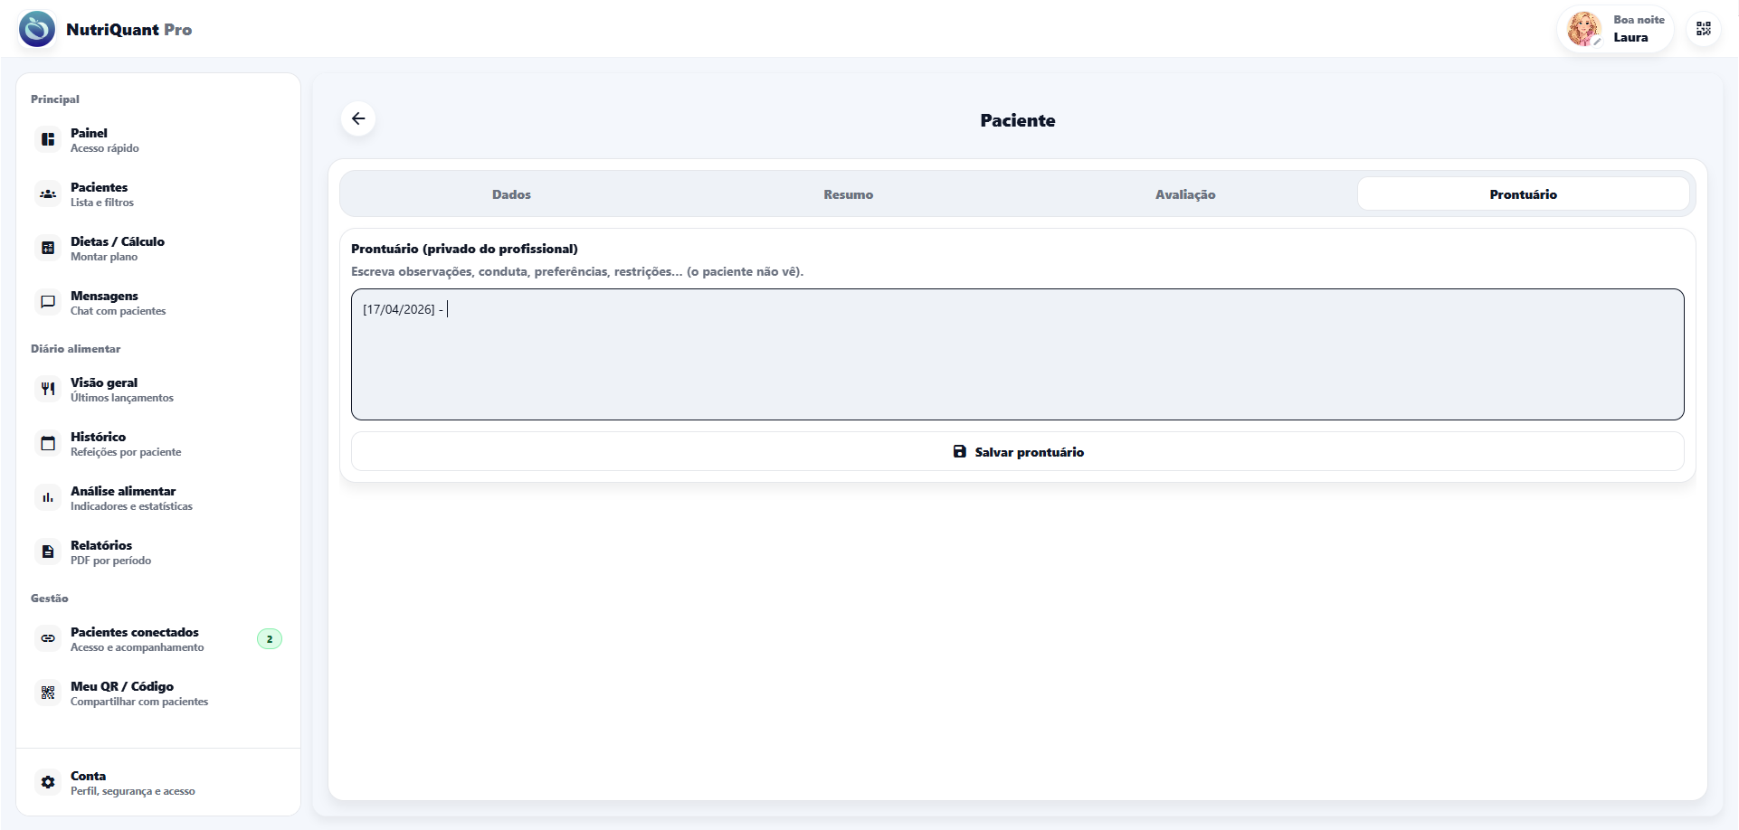This screenshot has width=1739, height=830.
Task: Click the Salvar prontuário button
Action: pyautogui.click(x=1017, y=451)
